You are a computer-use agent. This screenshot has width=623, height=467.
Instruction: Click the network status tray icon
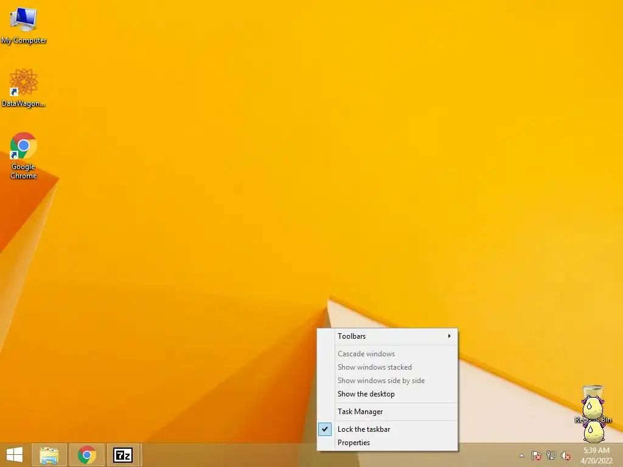(x=551, y=455)
